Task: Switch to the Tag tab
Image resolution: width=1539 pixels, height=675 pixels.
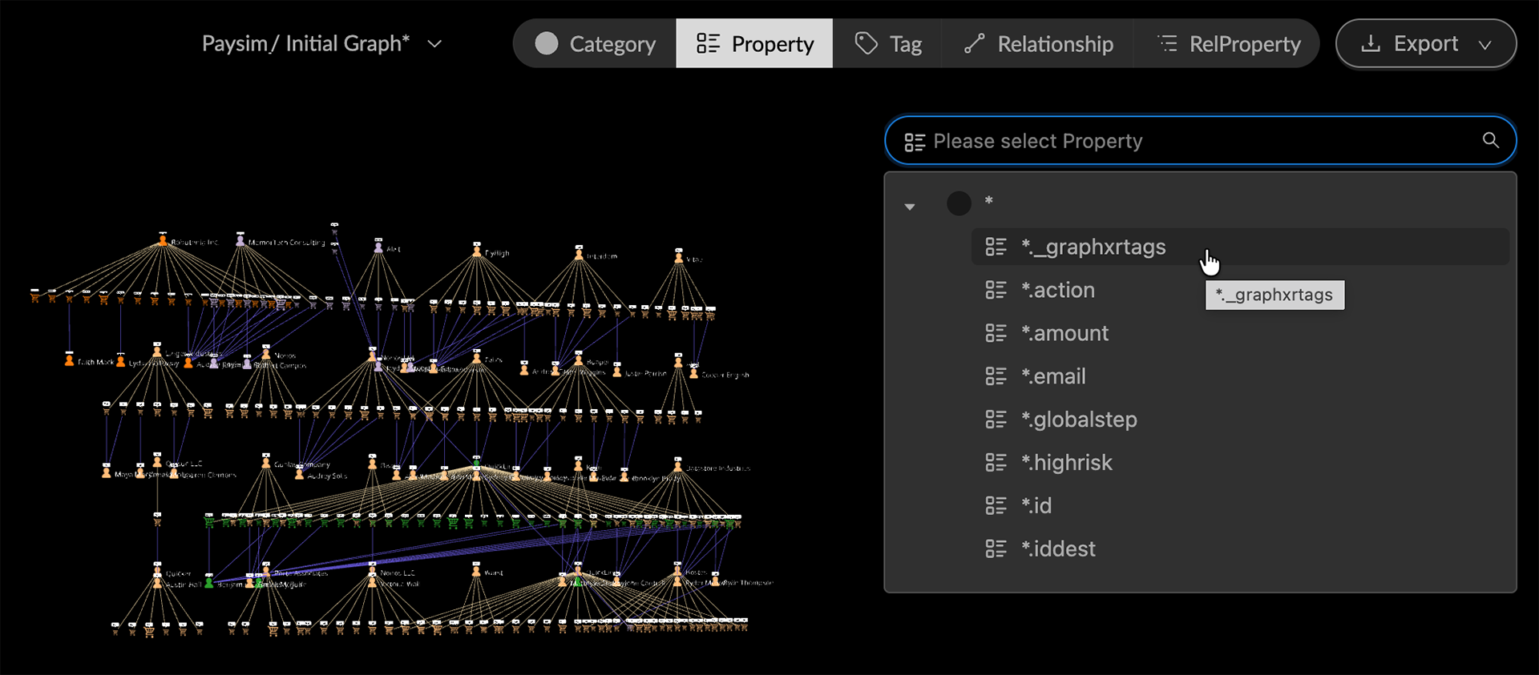Action: [x=887, y=44]
